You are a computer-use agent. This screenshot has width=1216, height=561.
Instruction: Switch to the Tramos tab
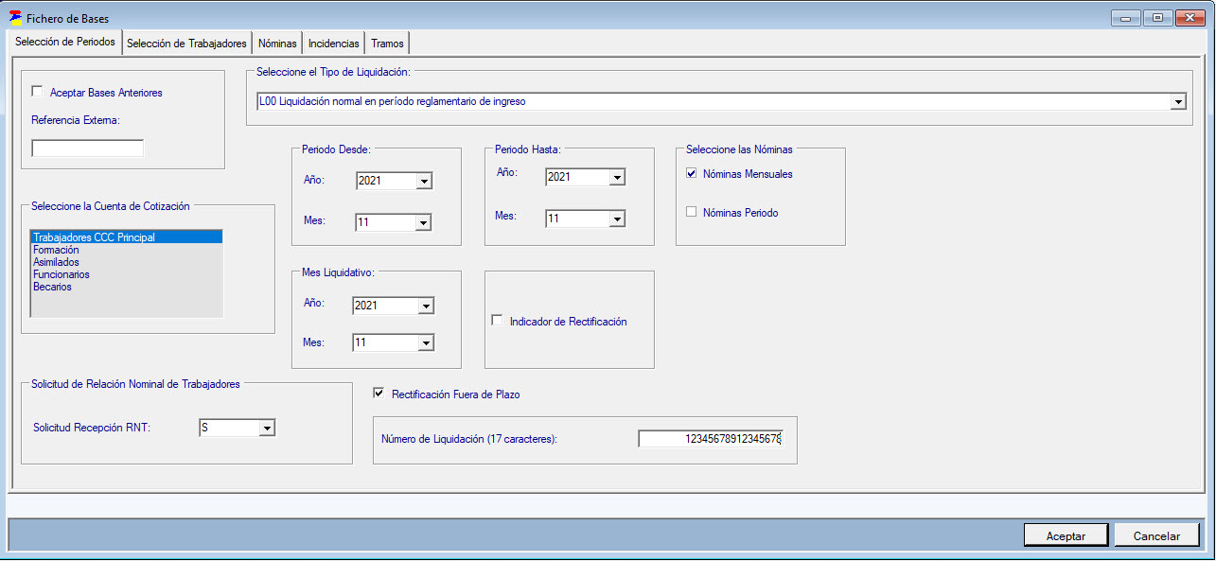pyautogui.click(x=387, y=44)
